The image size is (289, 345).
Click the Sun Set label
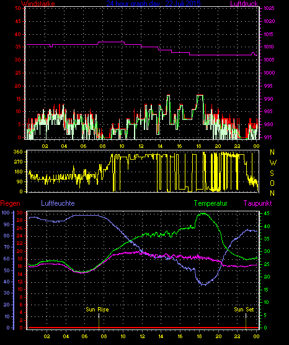(x=244, y=310)
